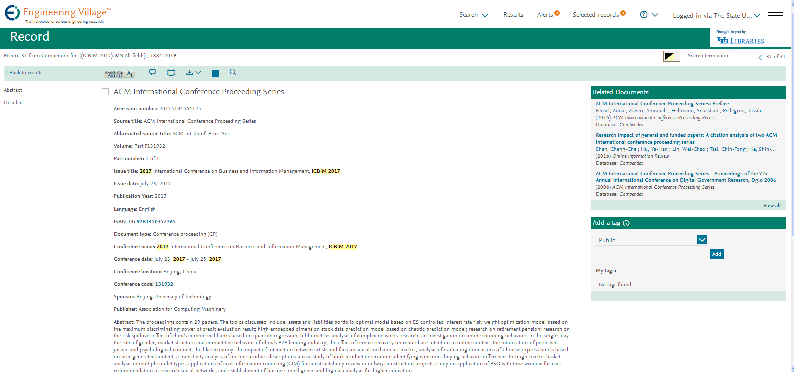This screenshot has height=373, width=794.
Task: Click Publisher Association for Computing Machinery text
Action: pos(182,309)
